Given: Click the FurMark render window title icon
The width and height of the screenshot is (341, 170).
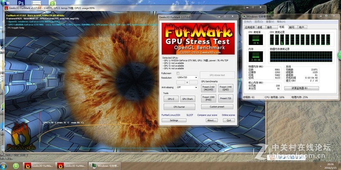Looking at the screenshot, I should click(x=6, y=8).
